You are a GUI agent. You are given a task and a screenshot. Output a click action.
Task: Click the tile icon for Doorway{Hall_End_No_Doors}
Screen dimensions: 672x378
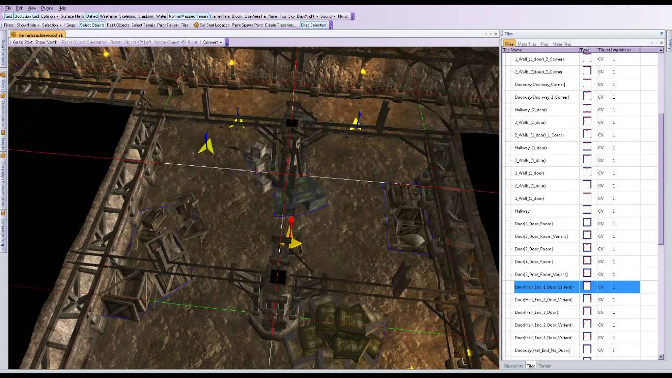[587, 350]
